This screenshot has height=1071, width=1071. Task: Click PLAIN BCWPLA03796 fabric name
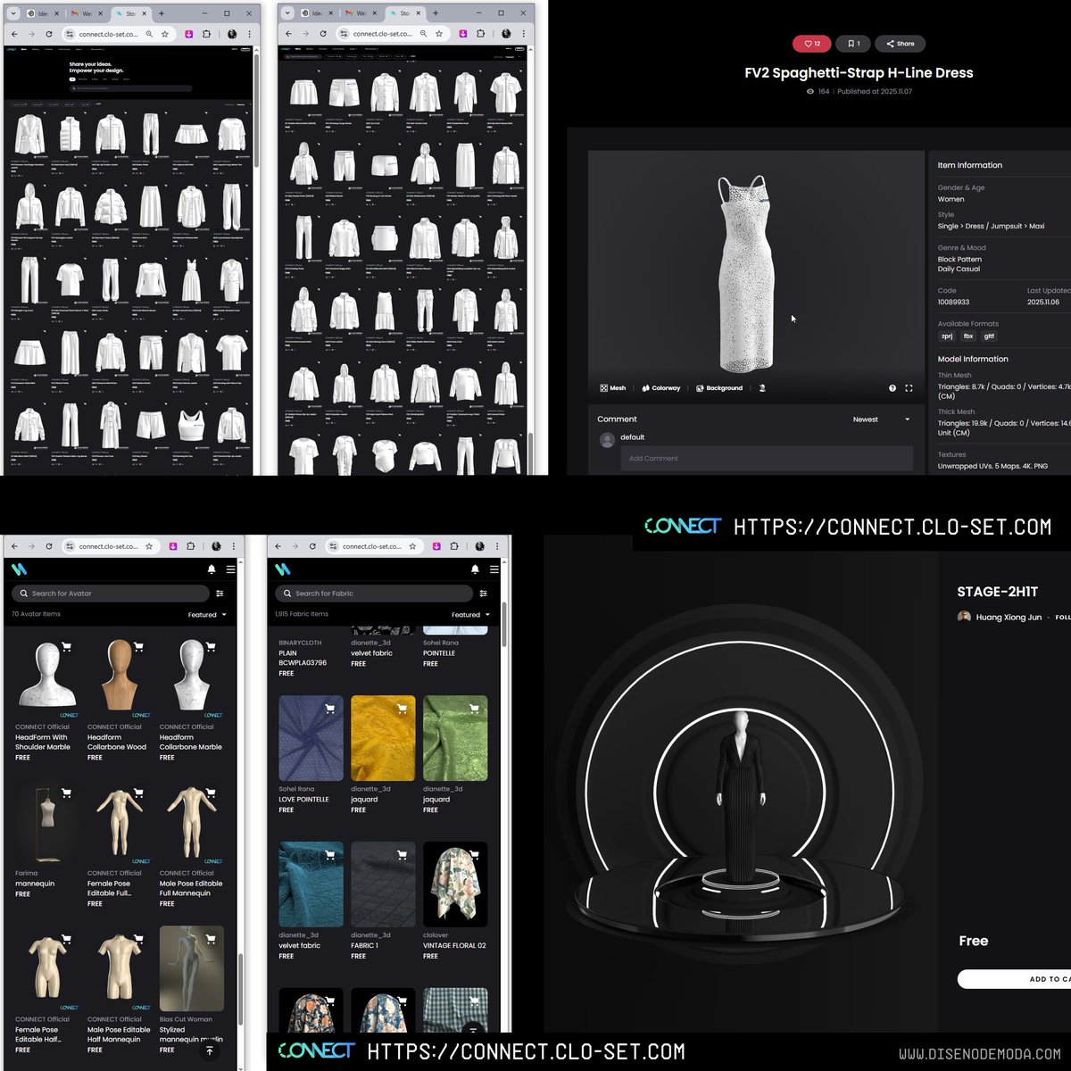point(303,658)
